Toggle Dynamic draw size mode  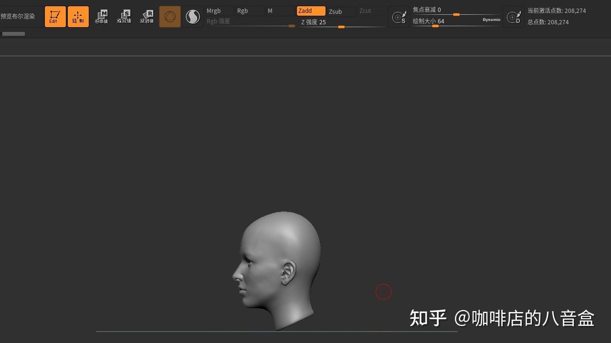tap(491, 20)
